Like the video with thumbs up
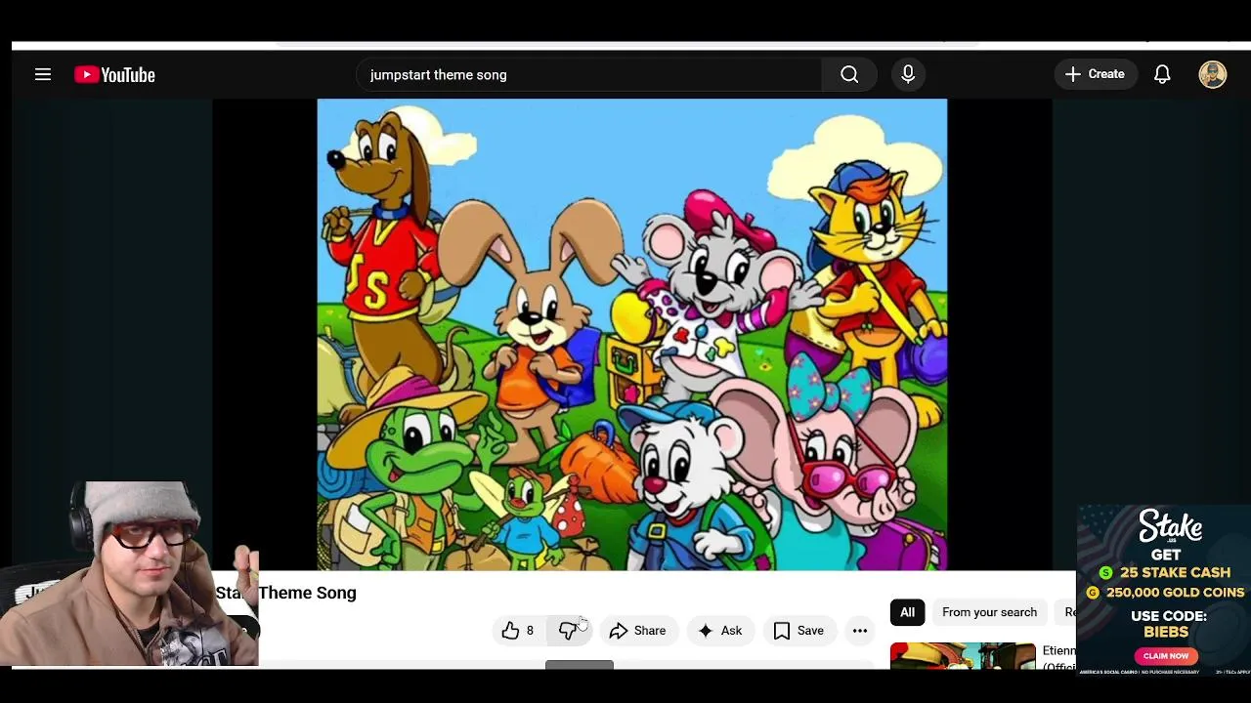This screenshot has width=1251, height=703. coord(518,631)
